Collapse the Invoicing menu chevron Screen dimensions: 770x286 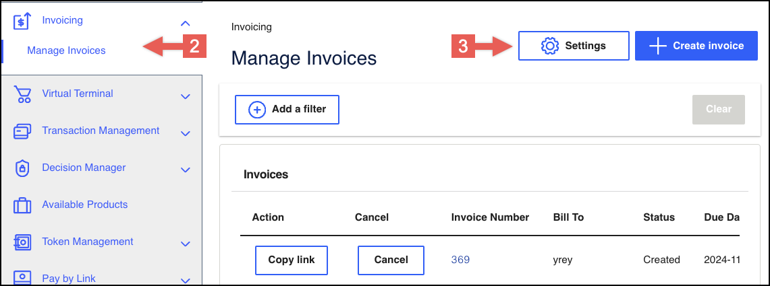coord(186,24)
